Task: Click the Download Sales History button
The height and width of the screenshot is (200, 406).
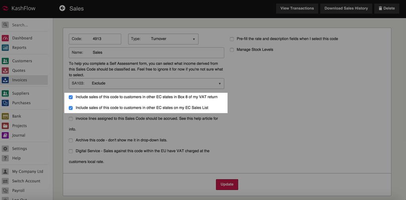Action: click(x=346, y=8)
